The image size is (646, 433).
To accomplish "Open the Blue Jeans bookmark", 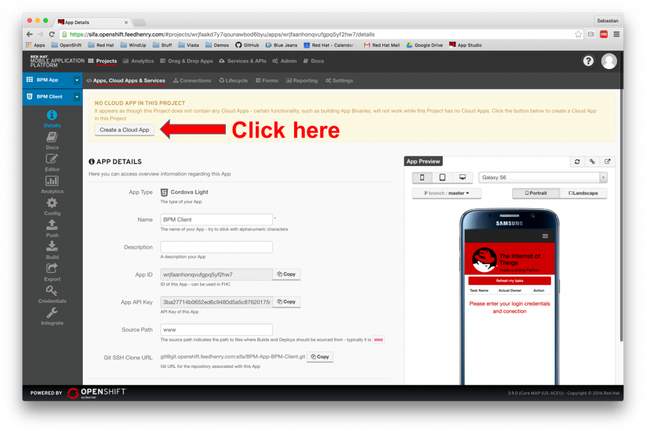I will [281, 45].
